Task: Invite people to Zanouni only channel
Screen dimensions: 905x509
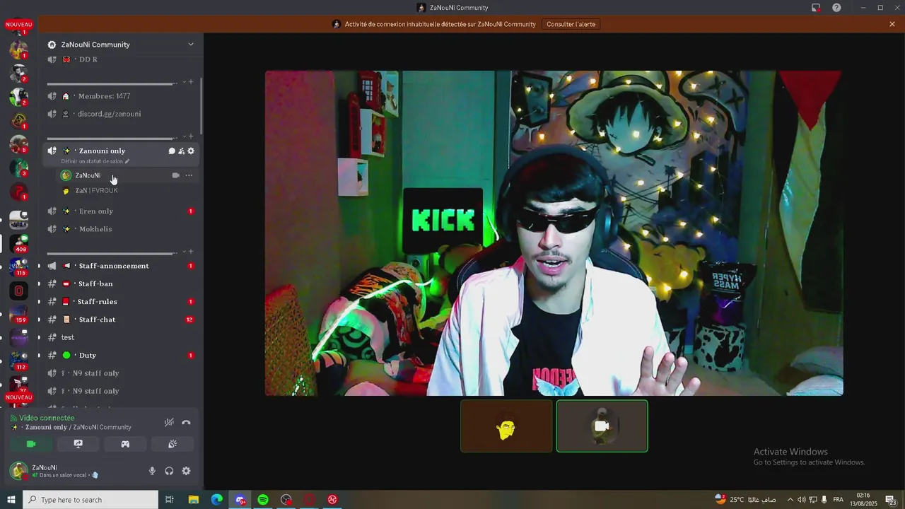Action: click(181, 151)
